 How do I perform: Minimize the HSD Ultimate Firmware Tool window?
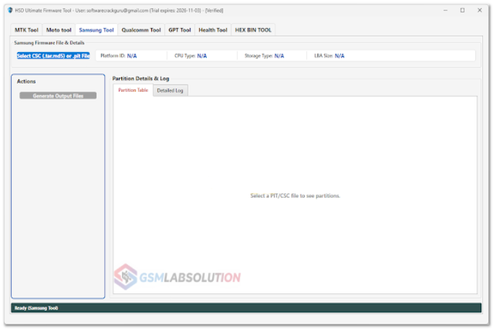point(446,10)
